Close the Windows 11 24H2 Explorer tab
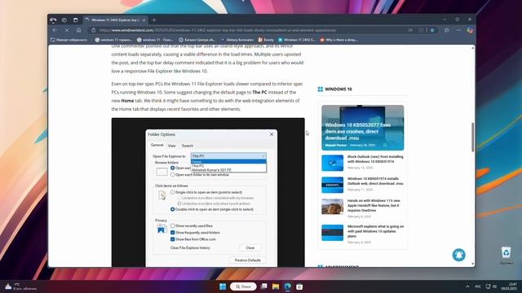 [144, 20]
